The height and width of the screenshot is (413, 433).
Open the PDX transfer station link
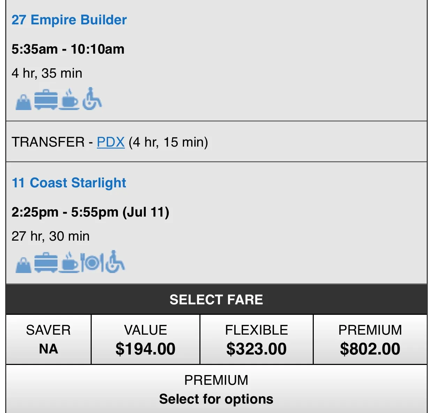[x=111, y=142]
